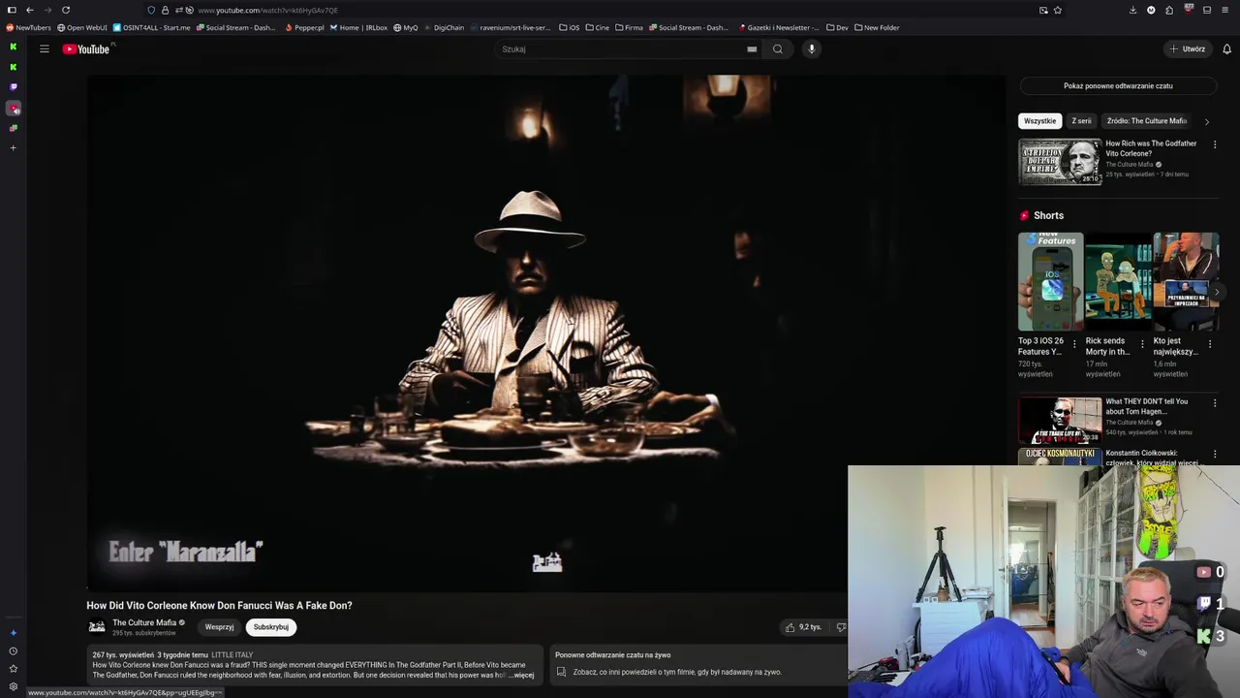The image size is (1240, 698).
Task: Open The Culture Mafia channel name link
Action: (x=144, y=622)
